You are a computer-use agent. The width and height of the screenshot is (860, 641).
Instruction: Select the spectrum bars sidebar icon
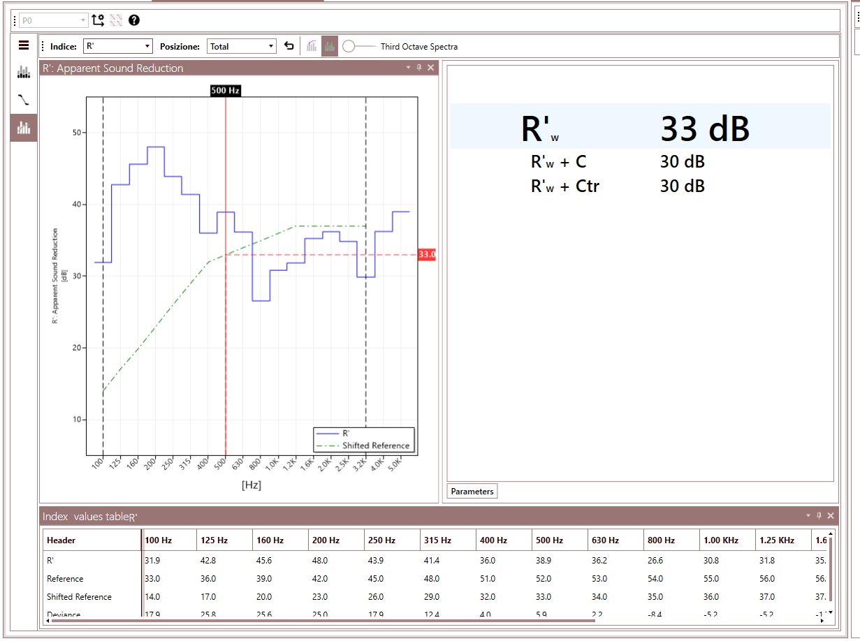tap(24, 71)
